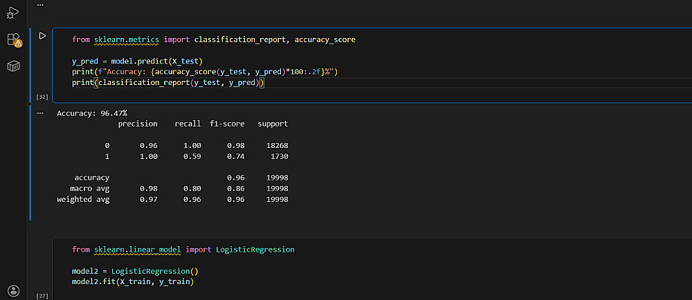Screen dimensions: 692x300
Task: Click the print(classification_report) code line
Action: pos(168,83)
